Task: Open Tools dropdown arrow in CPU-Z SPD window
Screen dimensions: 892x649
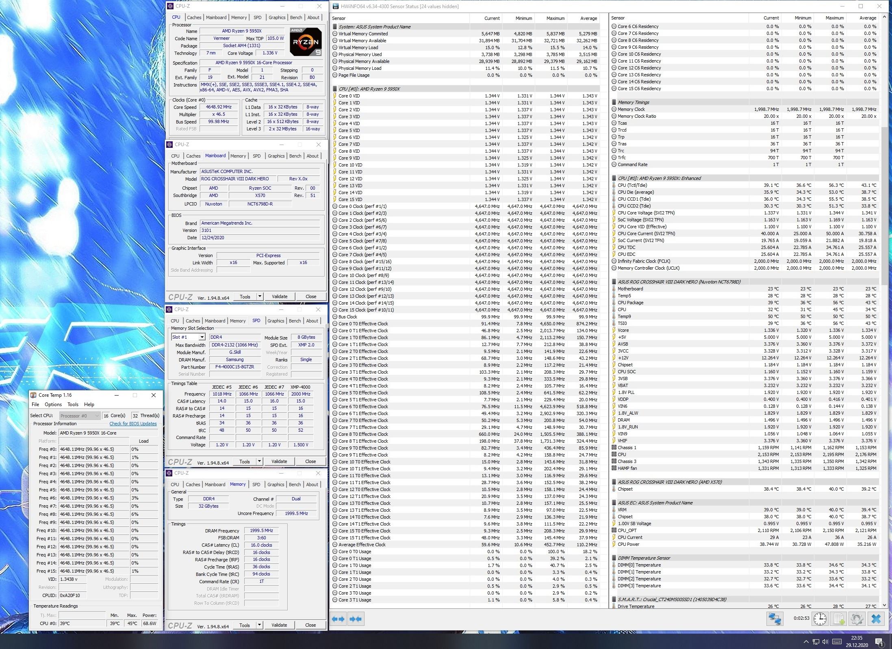Action: tap(260, 461)
